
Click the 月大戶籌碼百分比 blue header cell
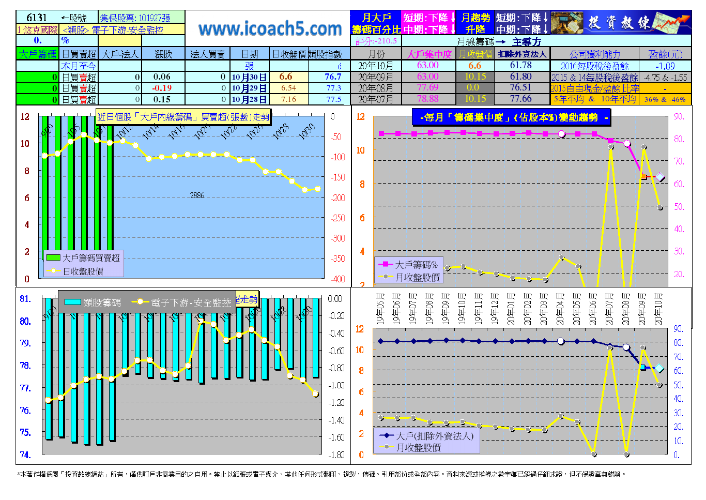(x=376, y=23)
